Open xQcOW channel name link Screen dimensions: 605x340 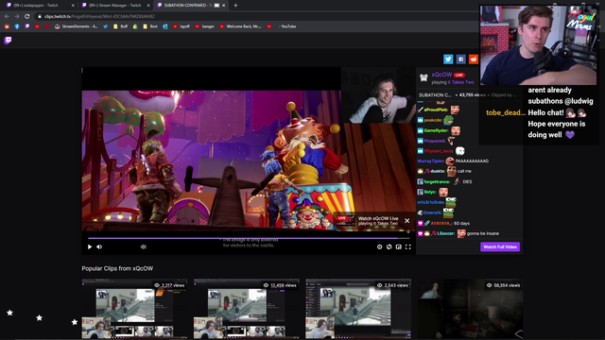point(441,75)
